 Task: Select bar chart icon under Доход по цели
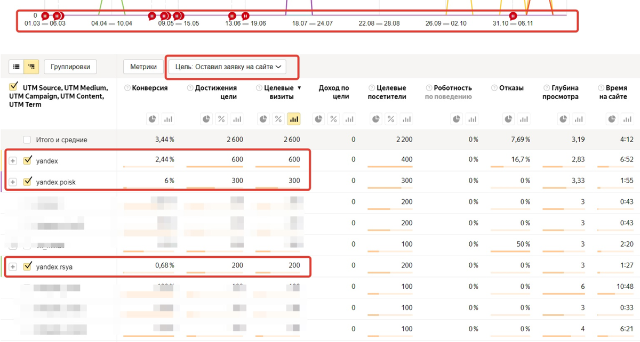(349, 119)
